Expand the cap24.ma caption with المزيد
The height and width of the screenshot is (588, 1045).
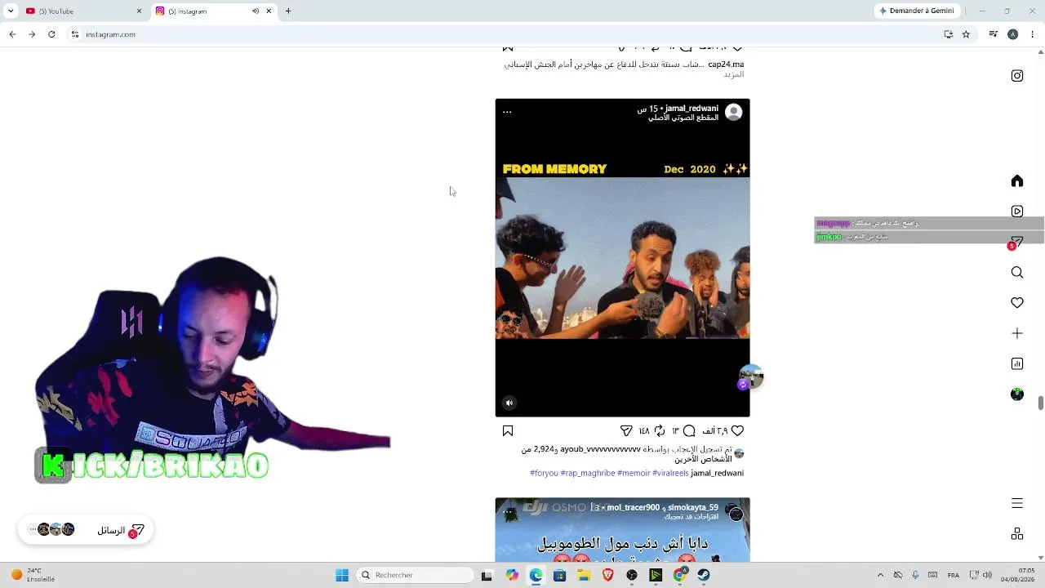pyautogui.click(x=734, y=74)
